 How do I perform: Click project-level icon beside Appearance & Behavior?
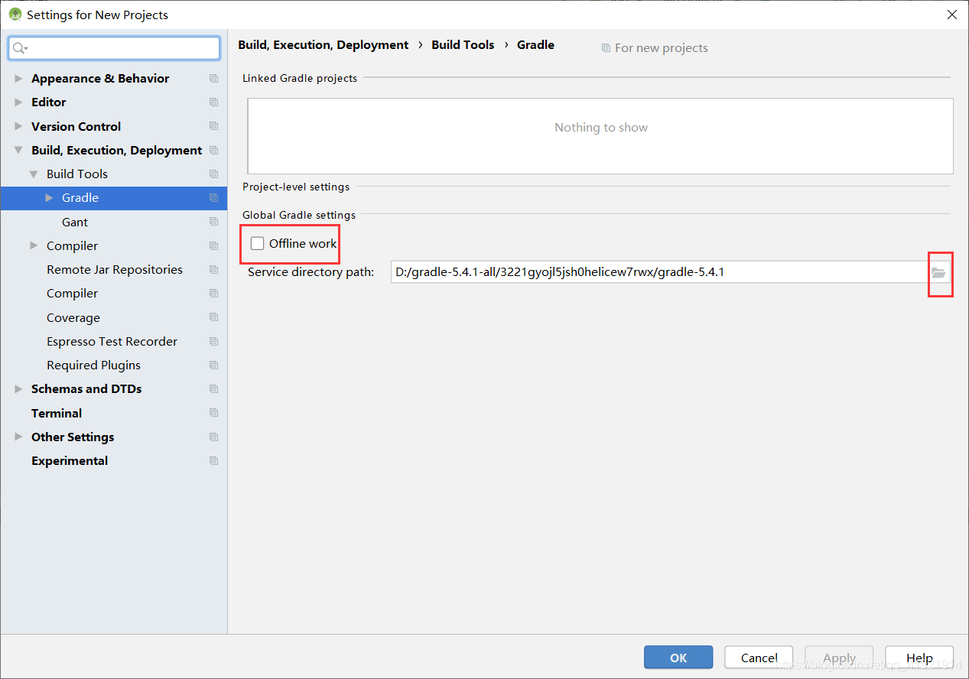tap(213, 79)
